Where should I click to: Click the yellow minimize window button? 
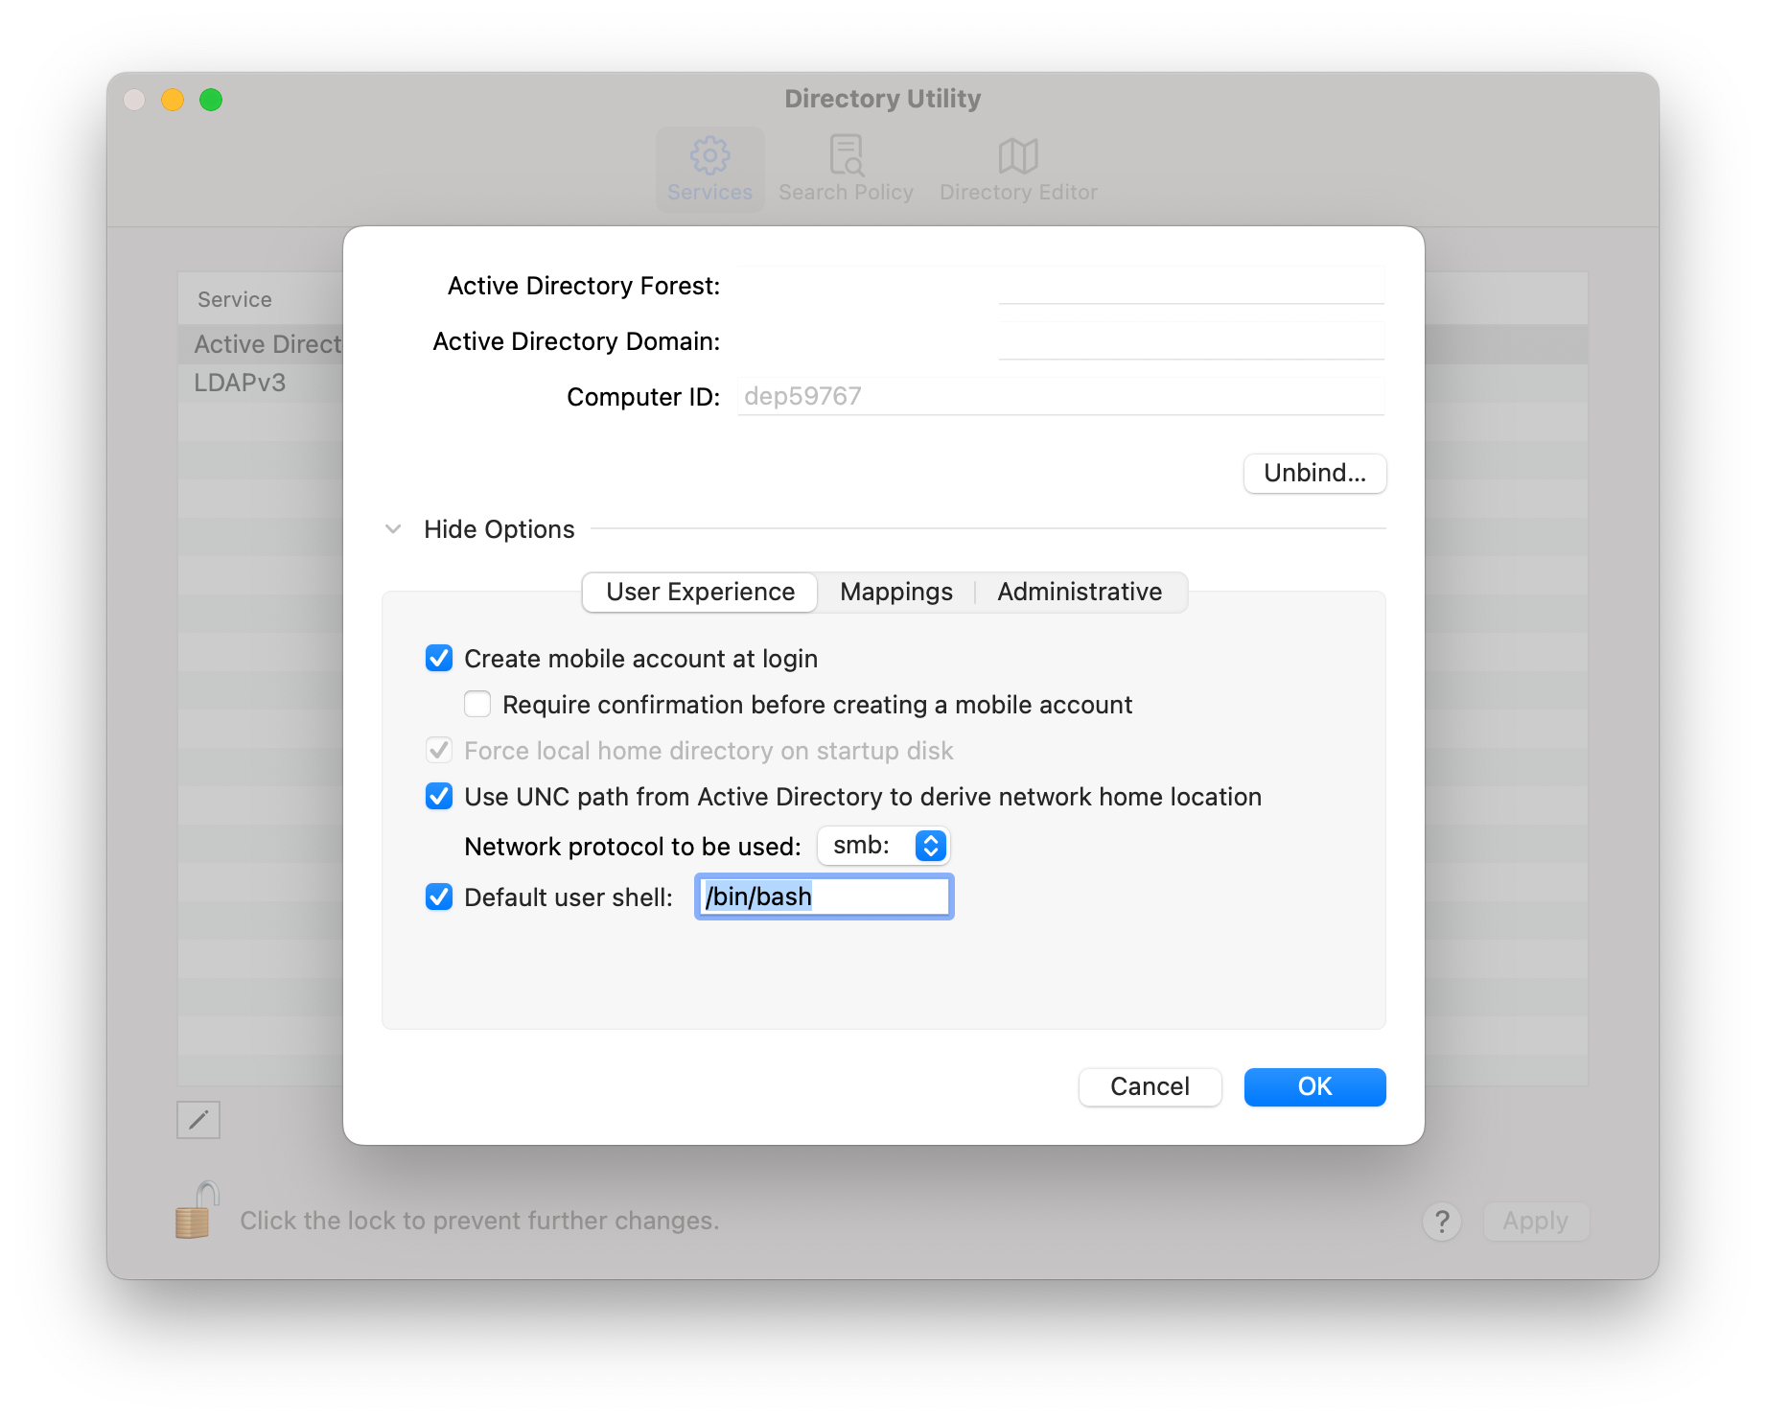(x=173, y=100)
